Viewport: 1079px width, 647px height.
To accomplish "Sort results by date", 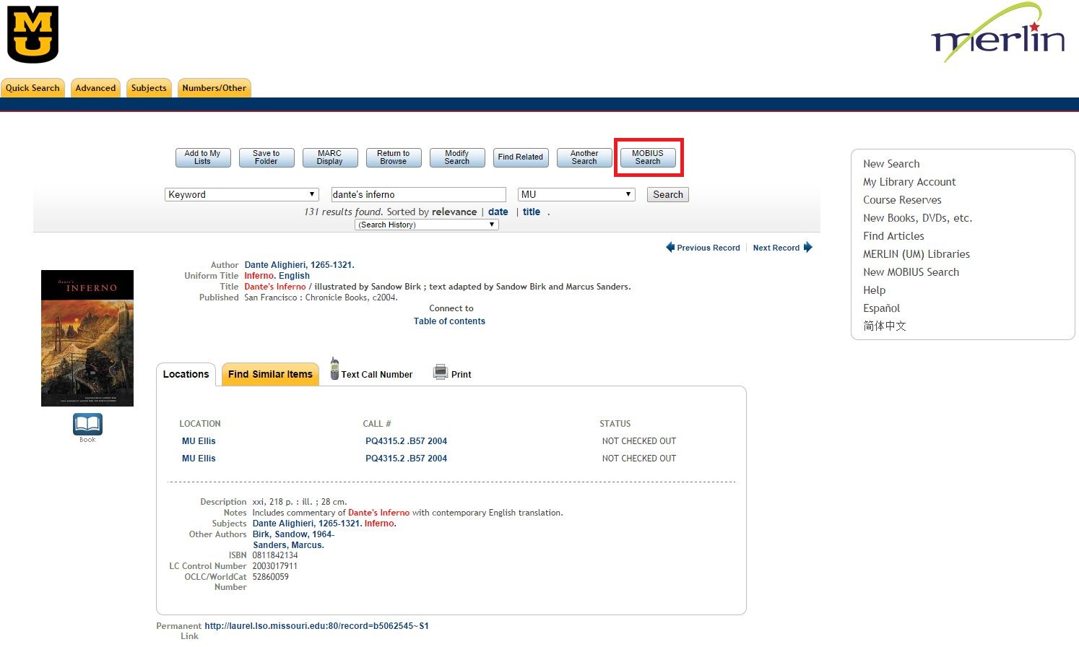I will pos(498,212).
